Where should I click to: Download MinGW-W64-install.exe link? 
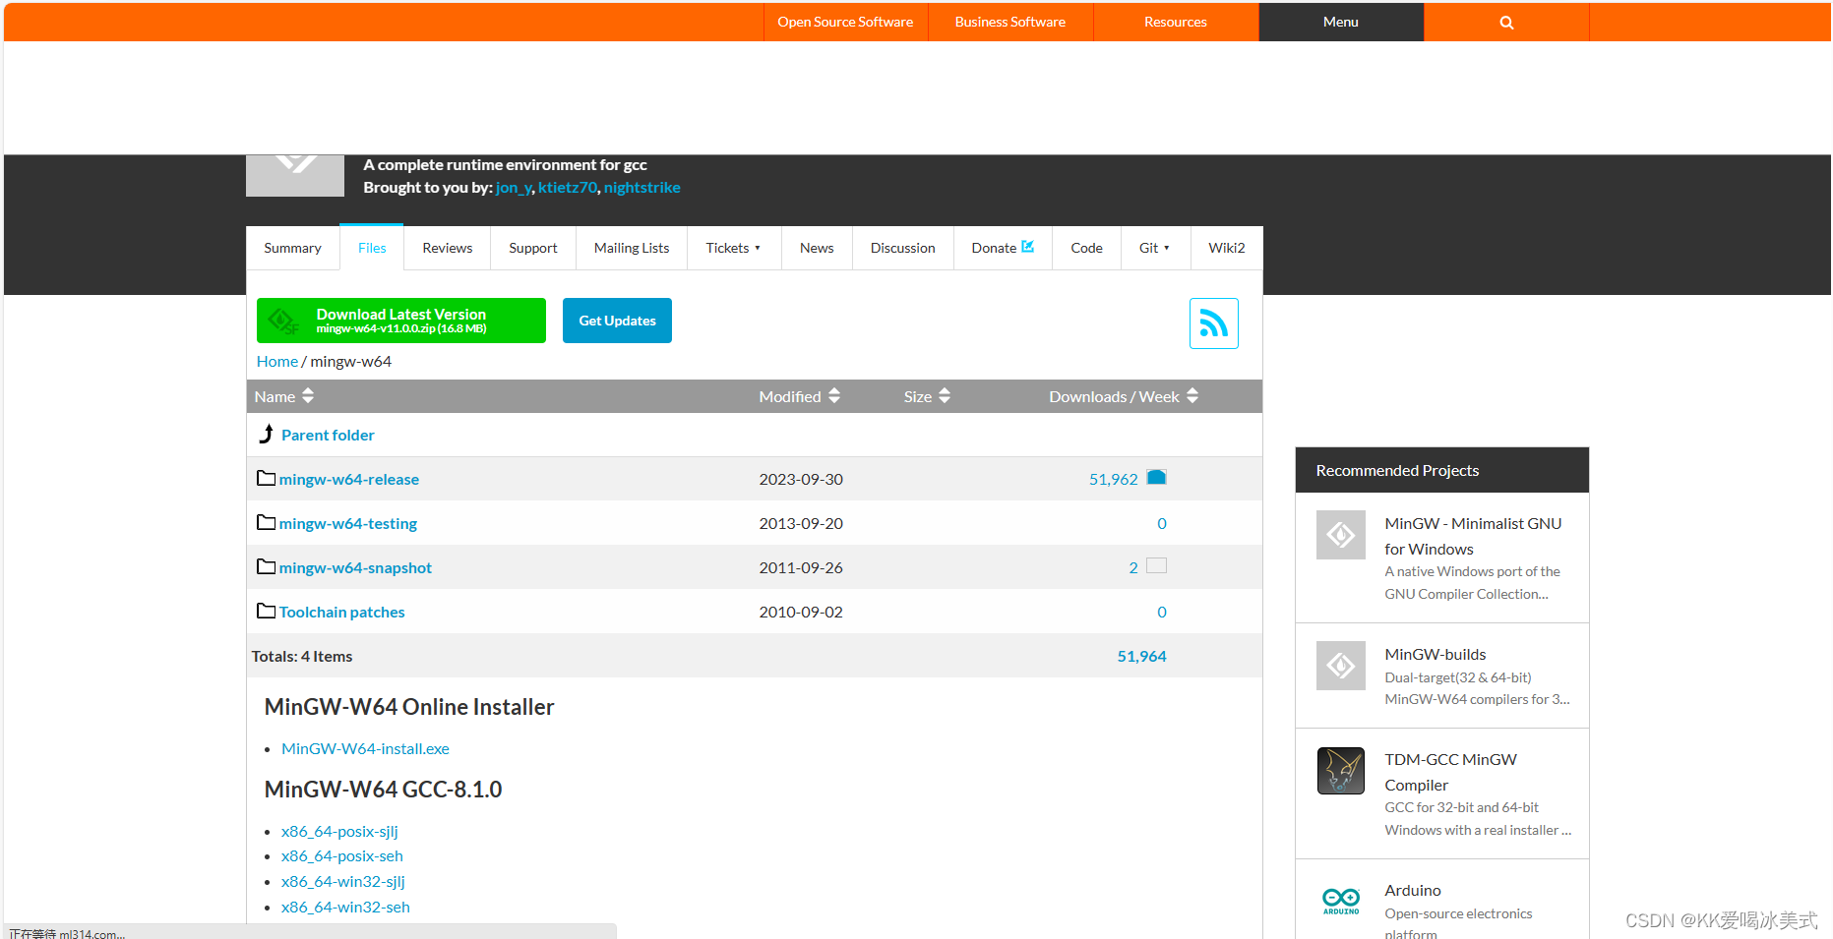pyautogui.click(x=365, y=748)
